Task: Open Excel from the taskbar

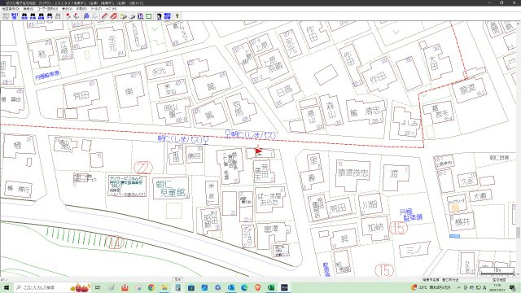Action: [x=271, y=287]
